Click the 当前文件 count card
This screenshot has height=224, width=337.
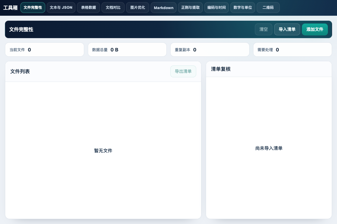pos(45,50)
